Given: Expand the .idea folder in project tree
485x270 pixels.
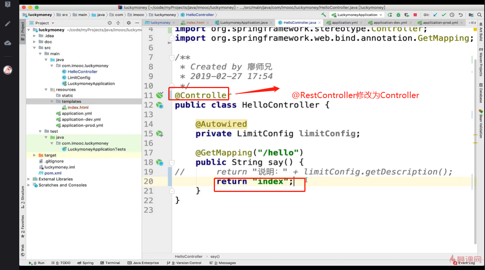Looking at the screenshot, I should [x=35, y=36].
